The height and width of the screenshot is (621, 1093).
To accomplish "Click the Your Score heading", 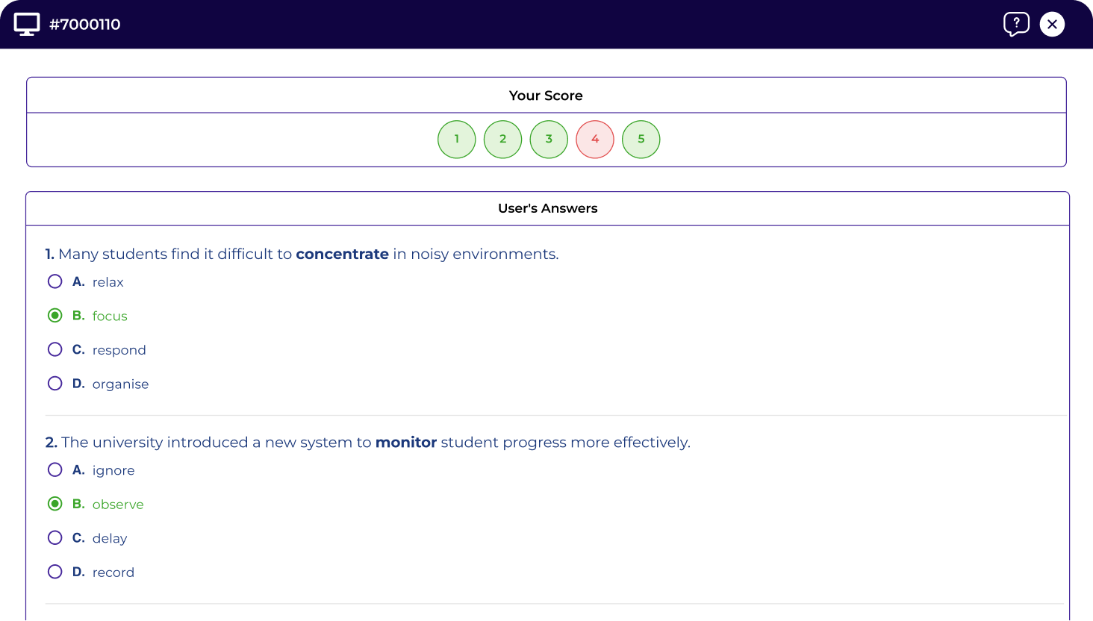I will click(546, 96).
